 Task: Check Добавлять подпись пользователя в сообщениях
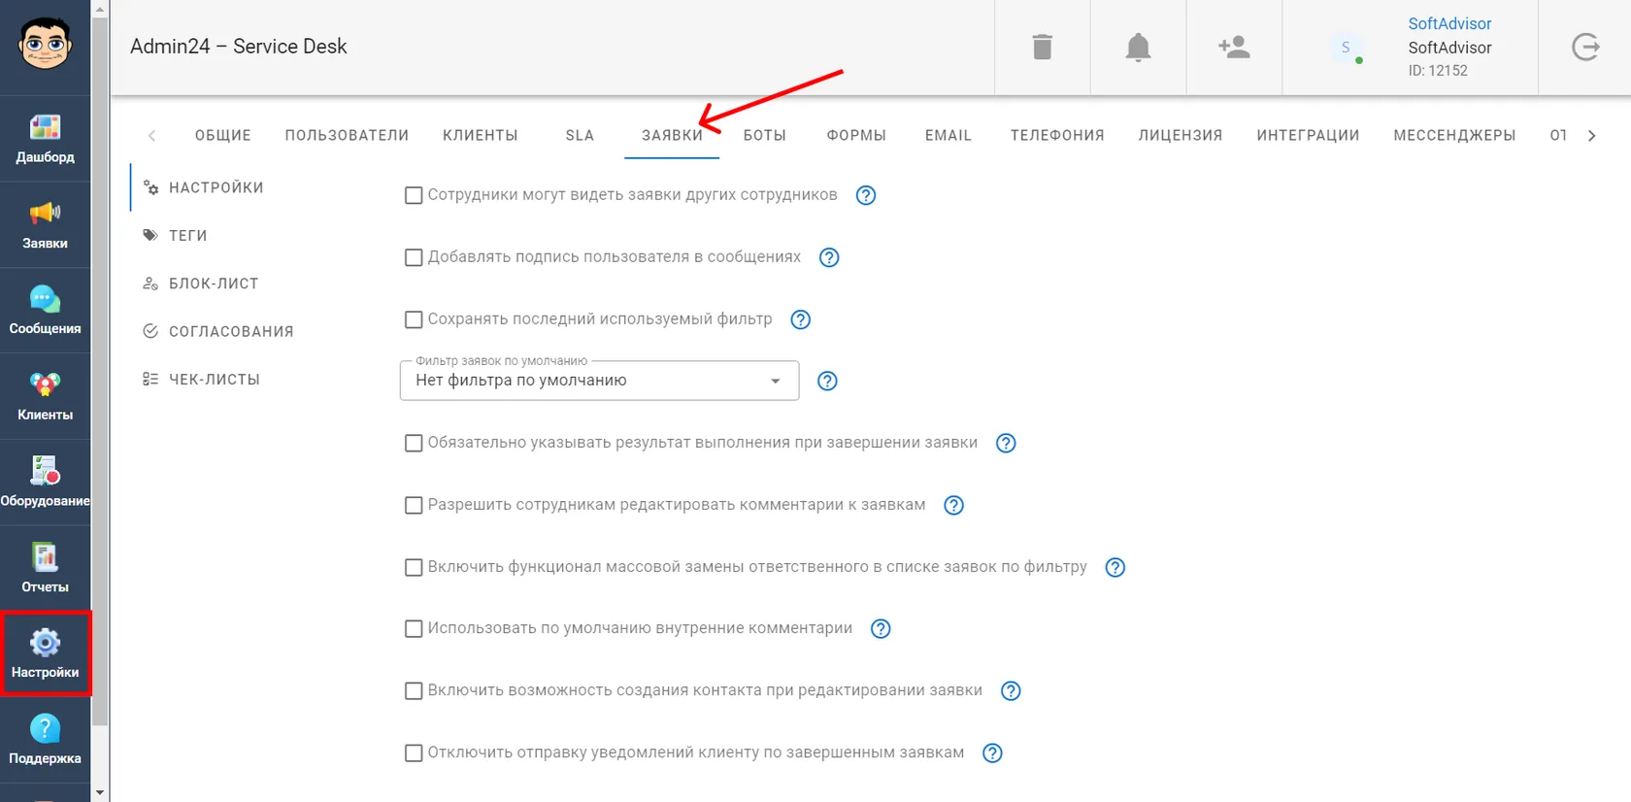[414, 257]
